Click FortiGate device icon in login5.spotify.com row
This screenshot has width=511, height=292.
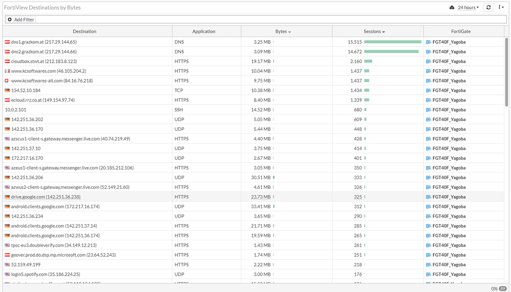tap(429, 274)
